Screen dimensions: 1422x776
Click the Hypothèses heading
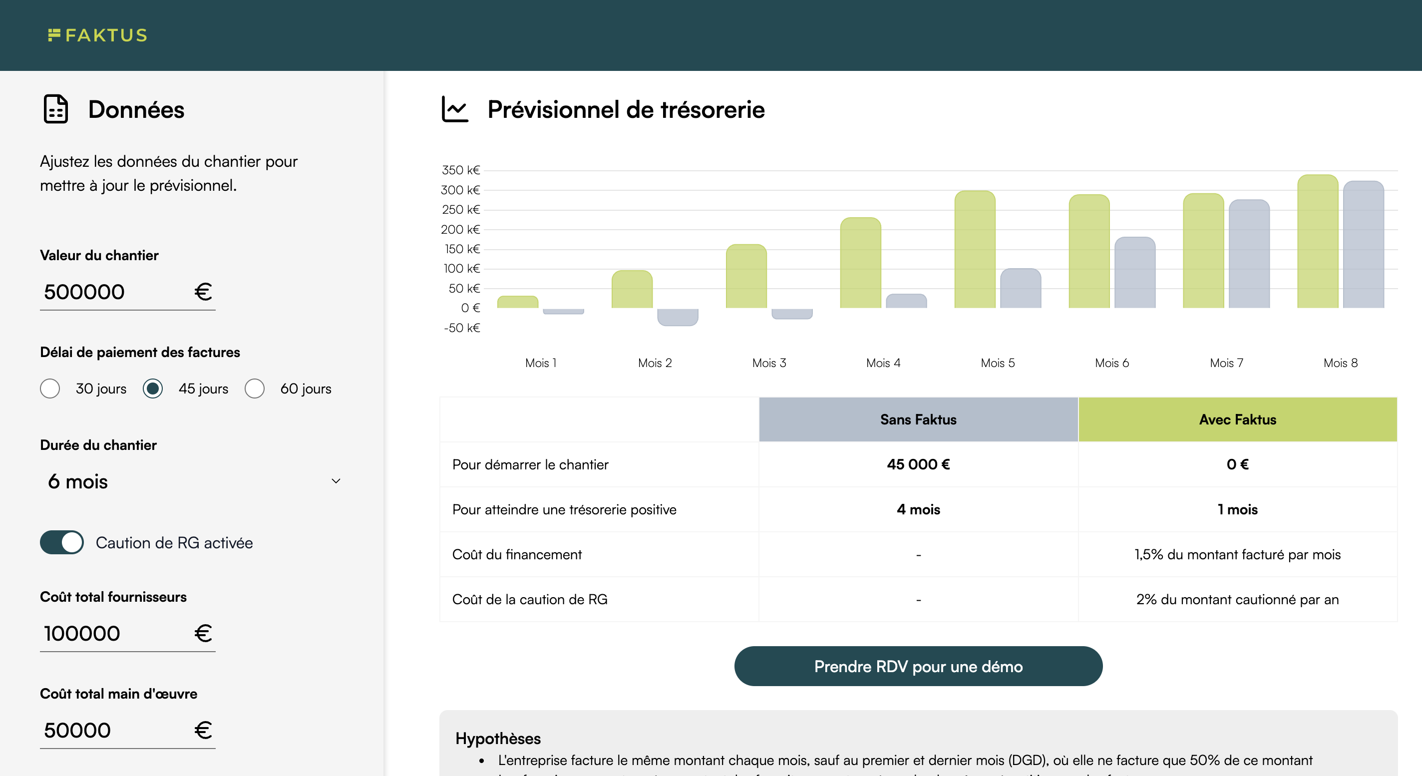point(498,739)
